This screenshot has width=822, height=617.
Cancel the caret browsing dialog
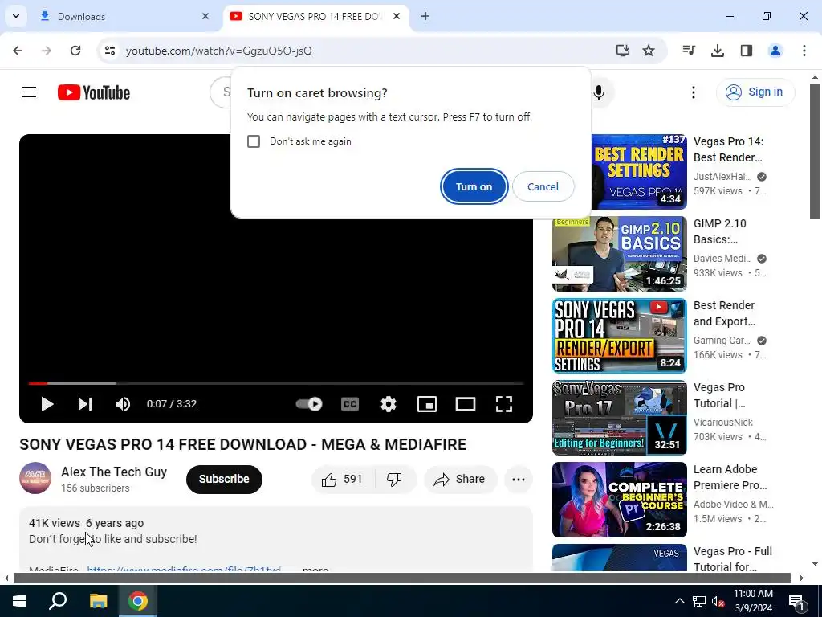543,186
